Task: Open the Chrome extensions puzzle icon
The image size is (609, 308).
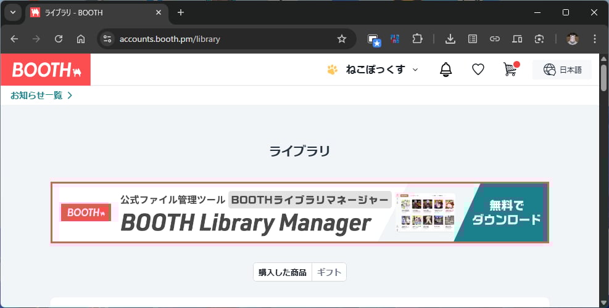Action: [417, 39]
